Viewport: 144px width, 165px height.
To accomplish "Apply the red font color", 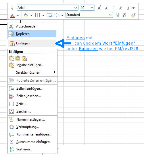I will tap(12, 15).
